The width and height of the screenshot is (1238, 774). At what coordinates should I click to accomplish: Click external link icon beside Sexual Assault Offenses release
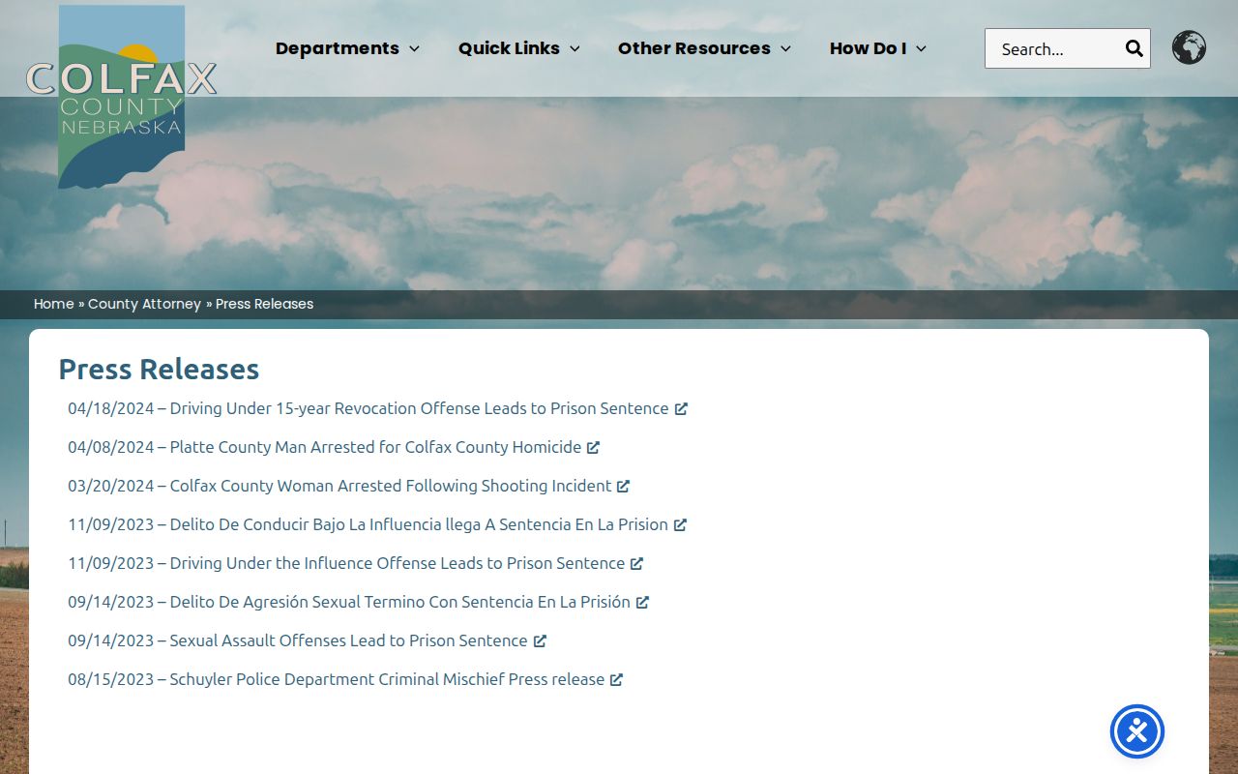540,641
